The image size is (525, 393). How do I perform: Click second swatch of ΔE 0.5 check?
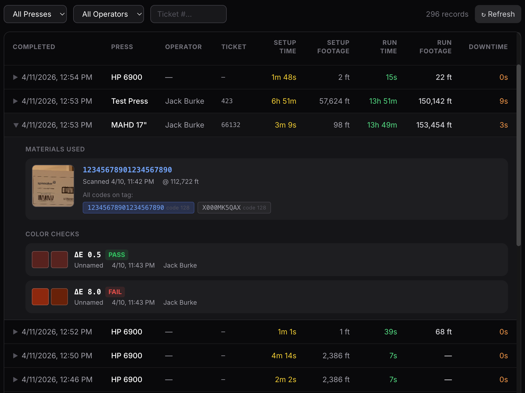pyautogui.click(x=59, y=260)
